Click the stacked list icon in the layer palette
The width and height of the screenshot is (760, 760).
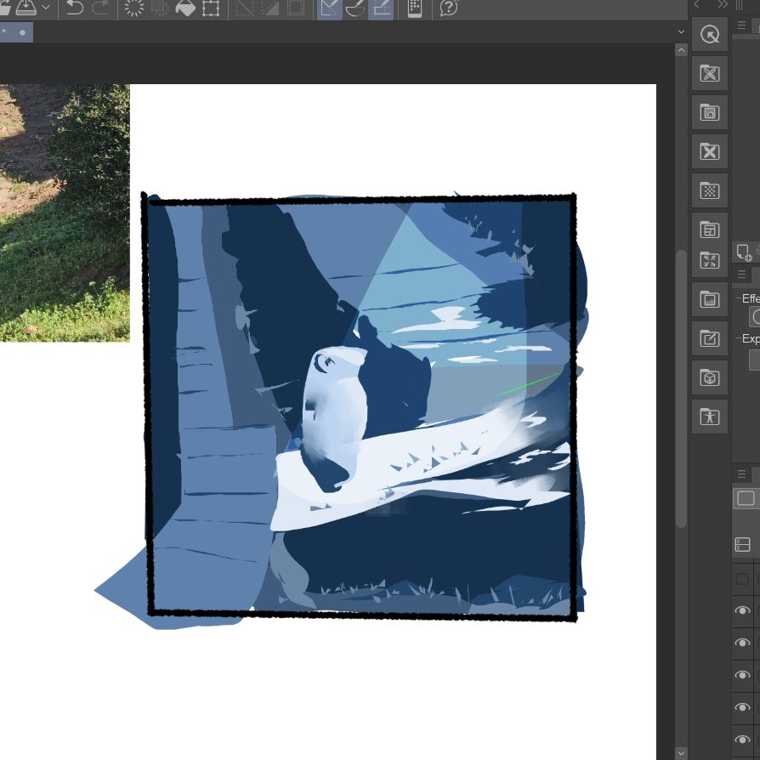tap(742, 545)
